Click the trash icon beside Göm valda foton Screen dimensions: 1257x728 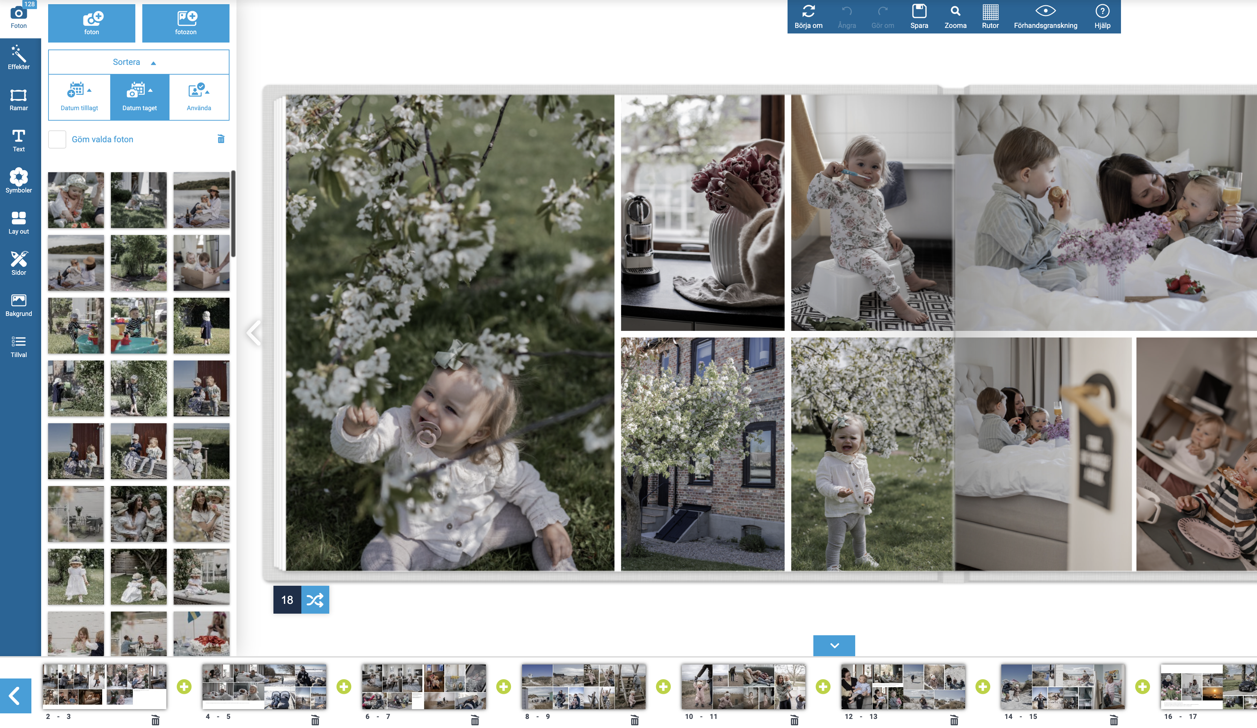pyautogui.click(x=221, y=139)
